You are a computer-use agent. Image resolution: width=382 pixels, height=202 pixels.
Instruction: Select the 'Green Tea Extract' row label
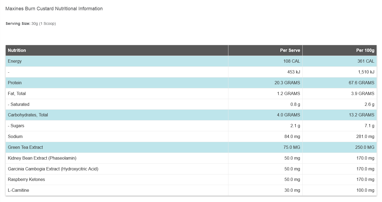[x=25, y=147]
